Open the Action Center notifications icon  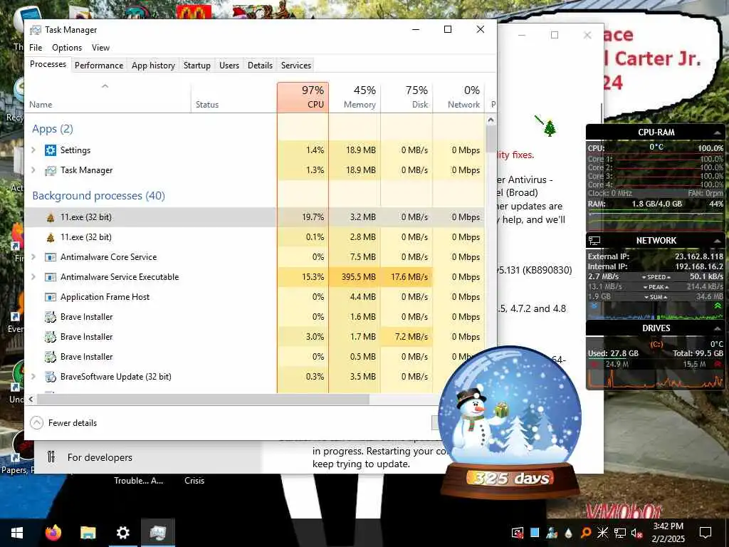point(706,533)
